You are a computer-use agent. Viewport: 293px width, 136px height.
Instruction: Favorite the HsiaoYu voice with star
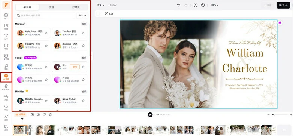[46, 46]
